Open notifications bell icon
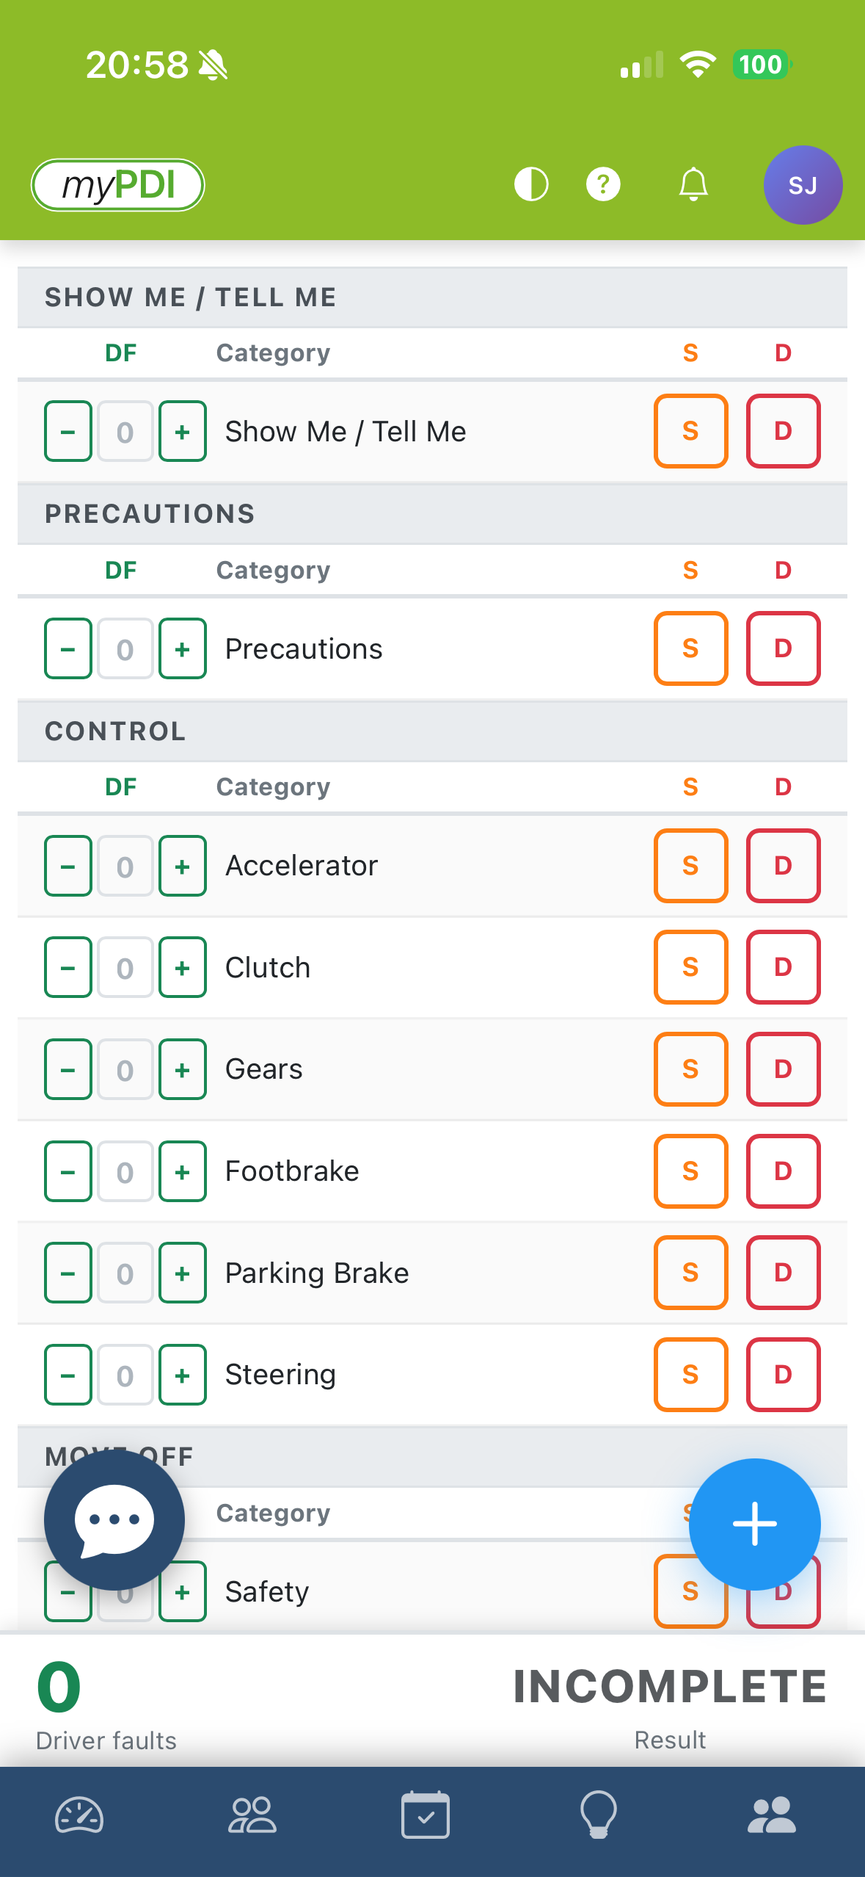The image size is (865, 1877). tap(693, 184)
